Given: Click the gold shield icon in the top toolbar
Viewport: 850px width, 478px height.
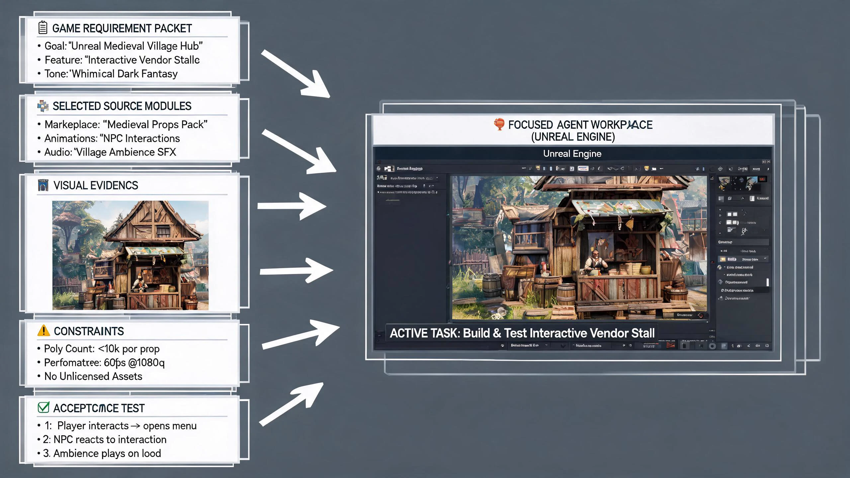Looking at the screenshot, I should (x=646, y=168).
